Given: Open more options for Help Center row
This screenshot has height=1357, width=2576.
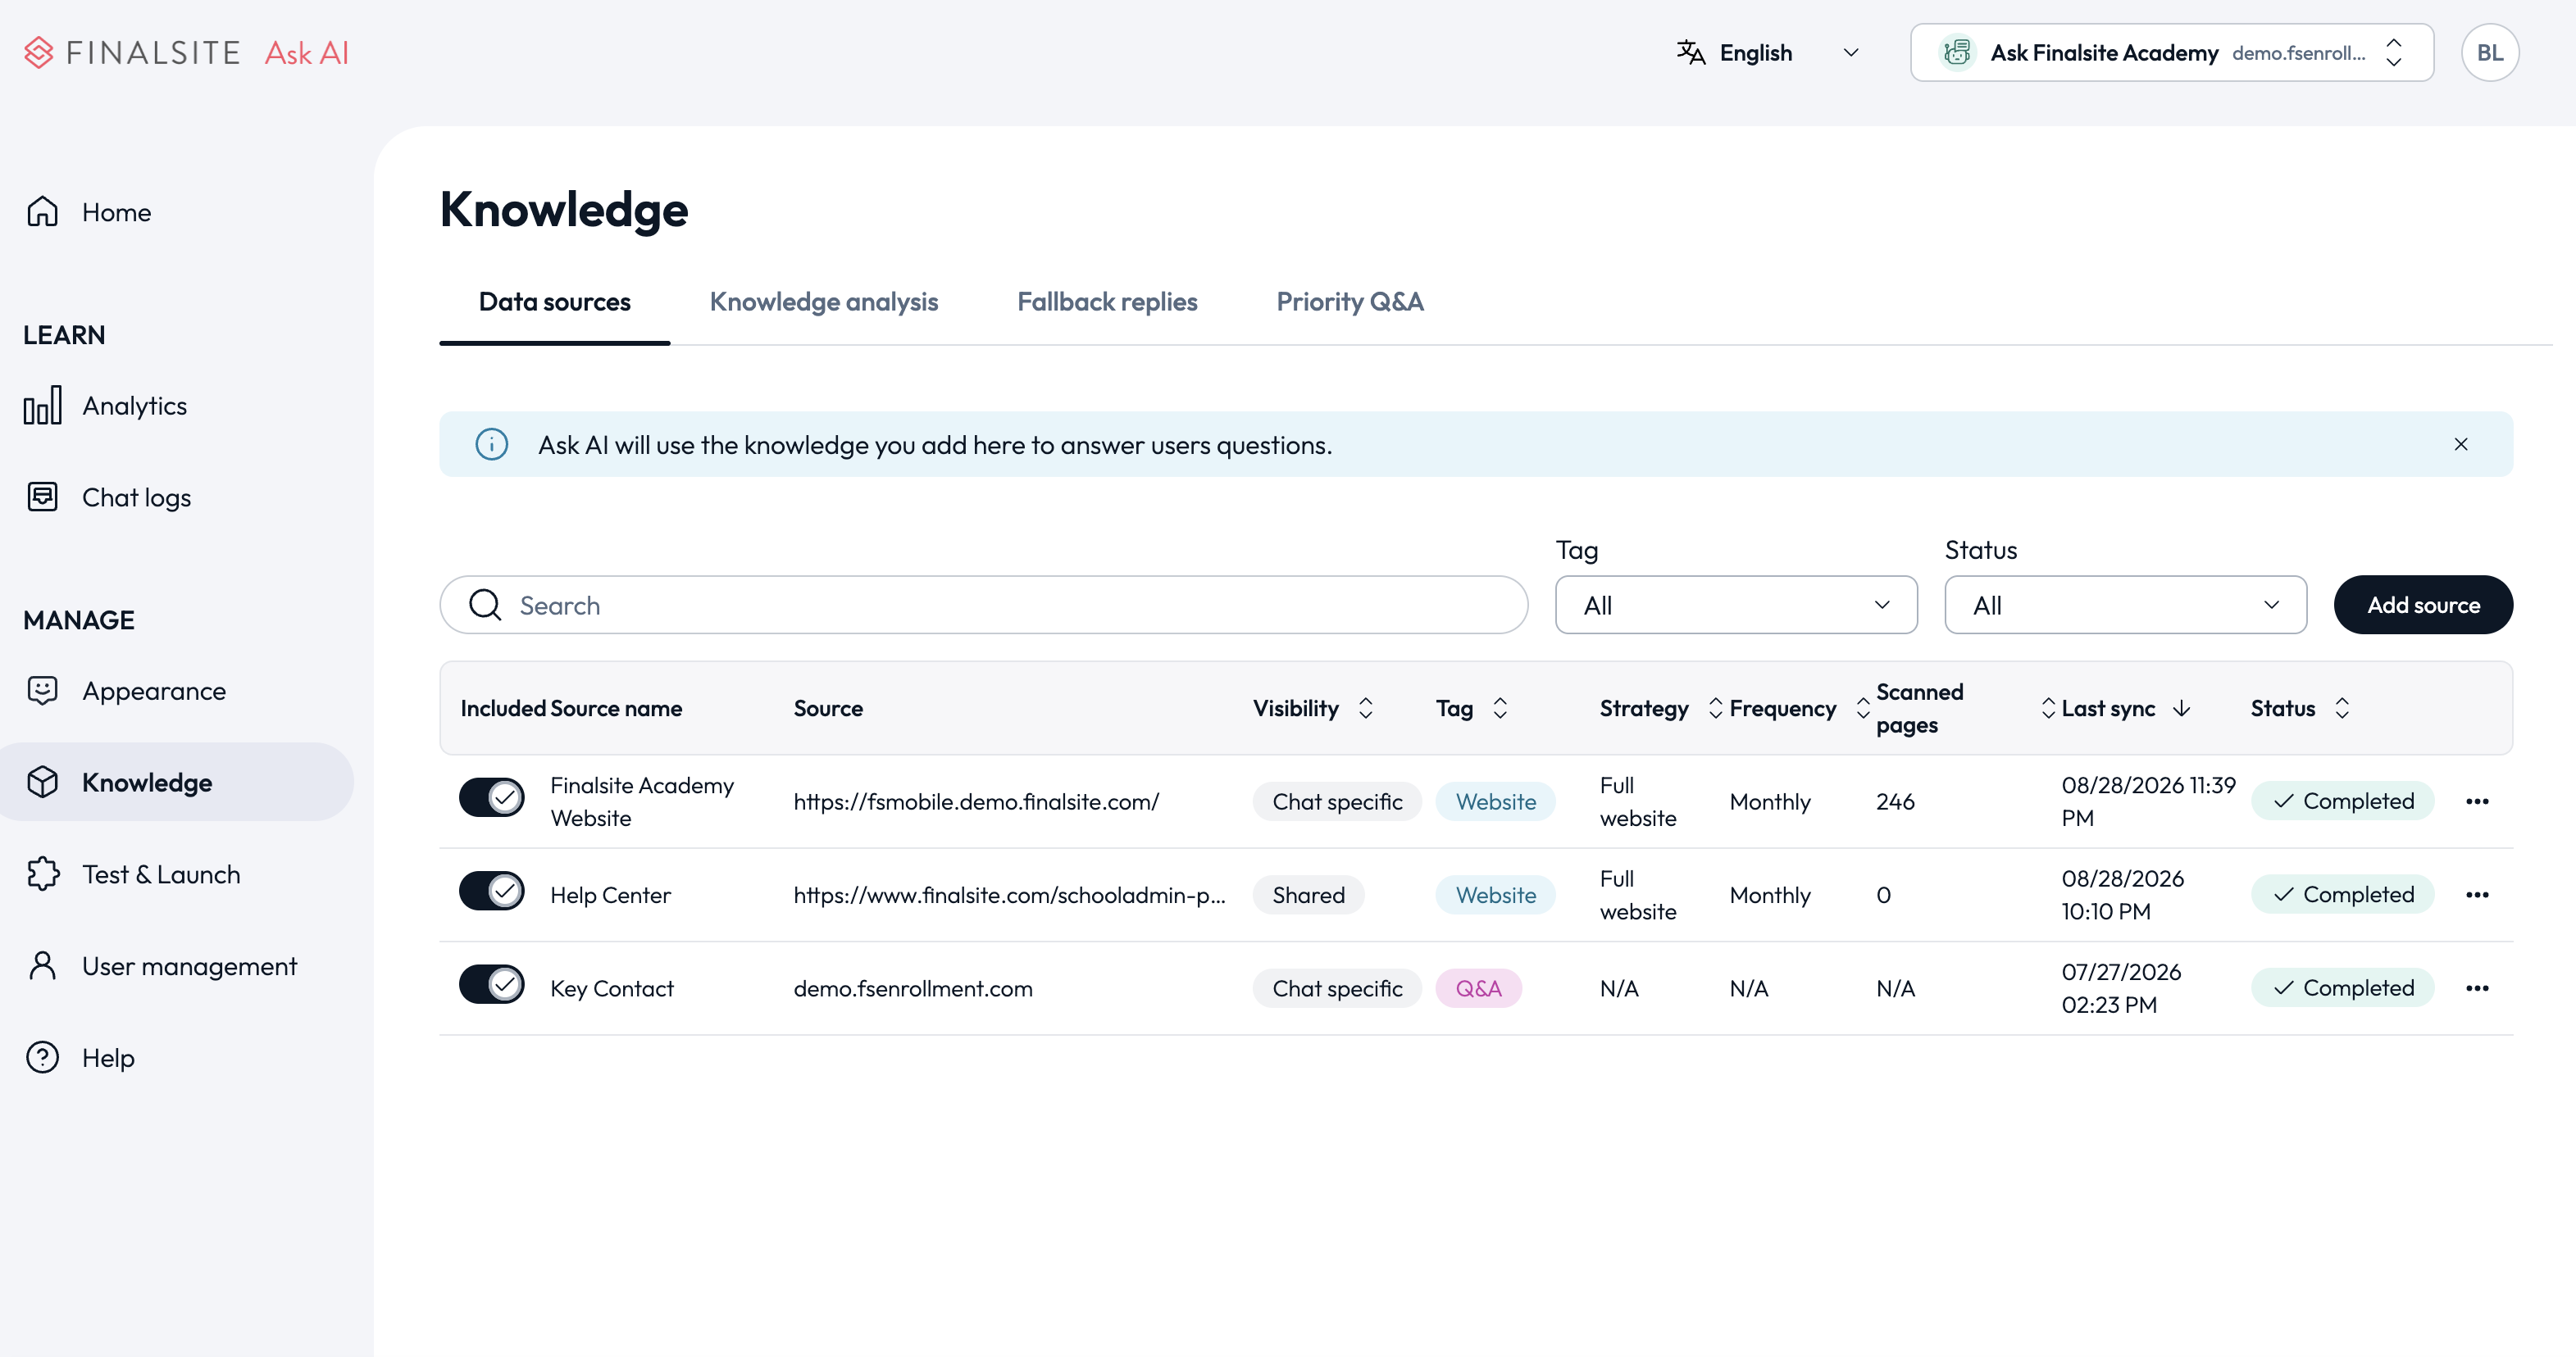Looking at the screenshot, I should 2477,896.
